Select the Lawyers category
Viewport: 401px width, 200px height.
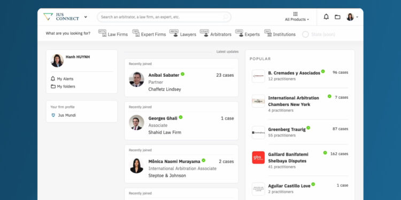[183, 34]
